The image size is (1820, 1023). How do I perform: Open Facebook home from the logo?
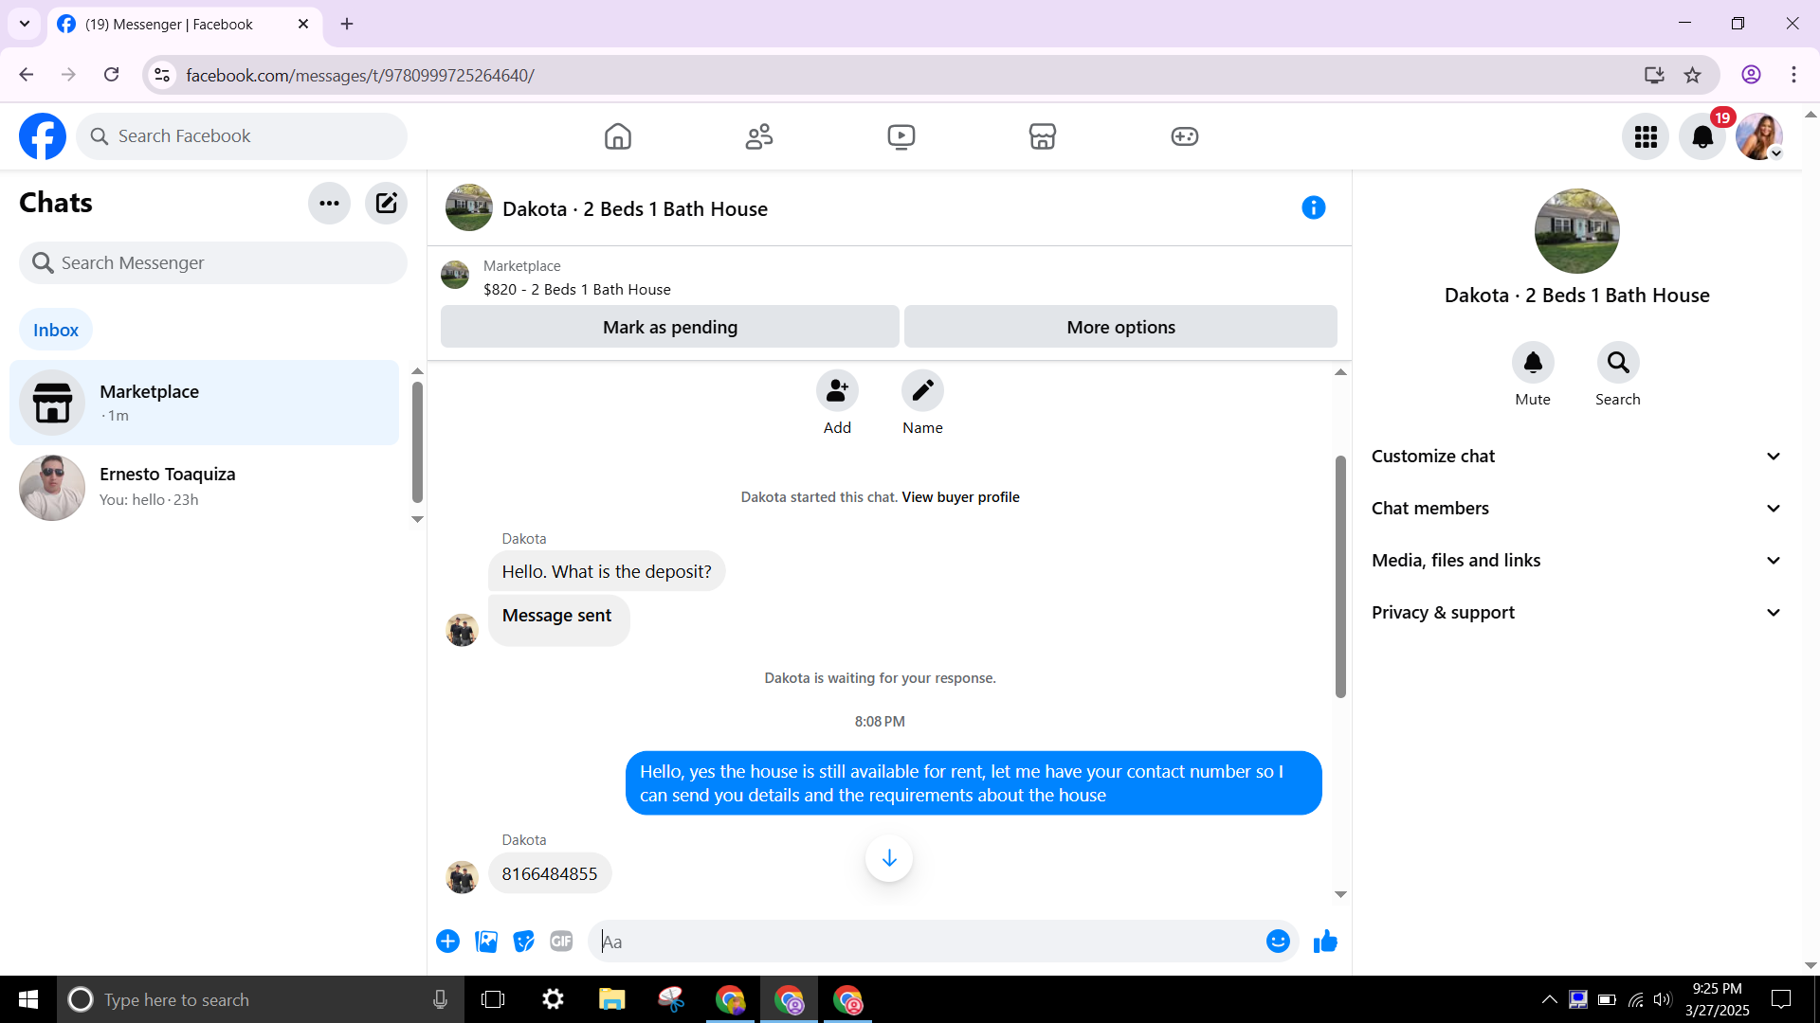(43, 136)
